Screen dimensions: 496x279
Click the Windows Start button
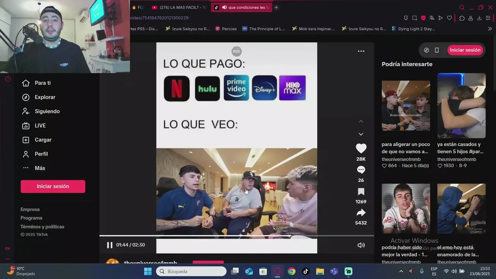click(148, 271)
